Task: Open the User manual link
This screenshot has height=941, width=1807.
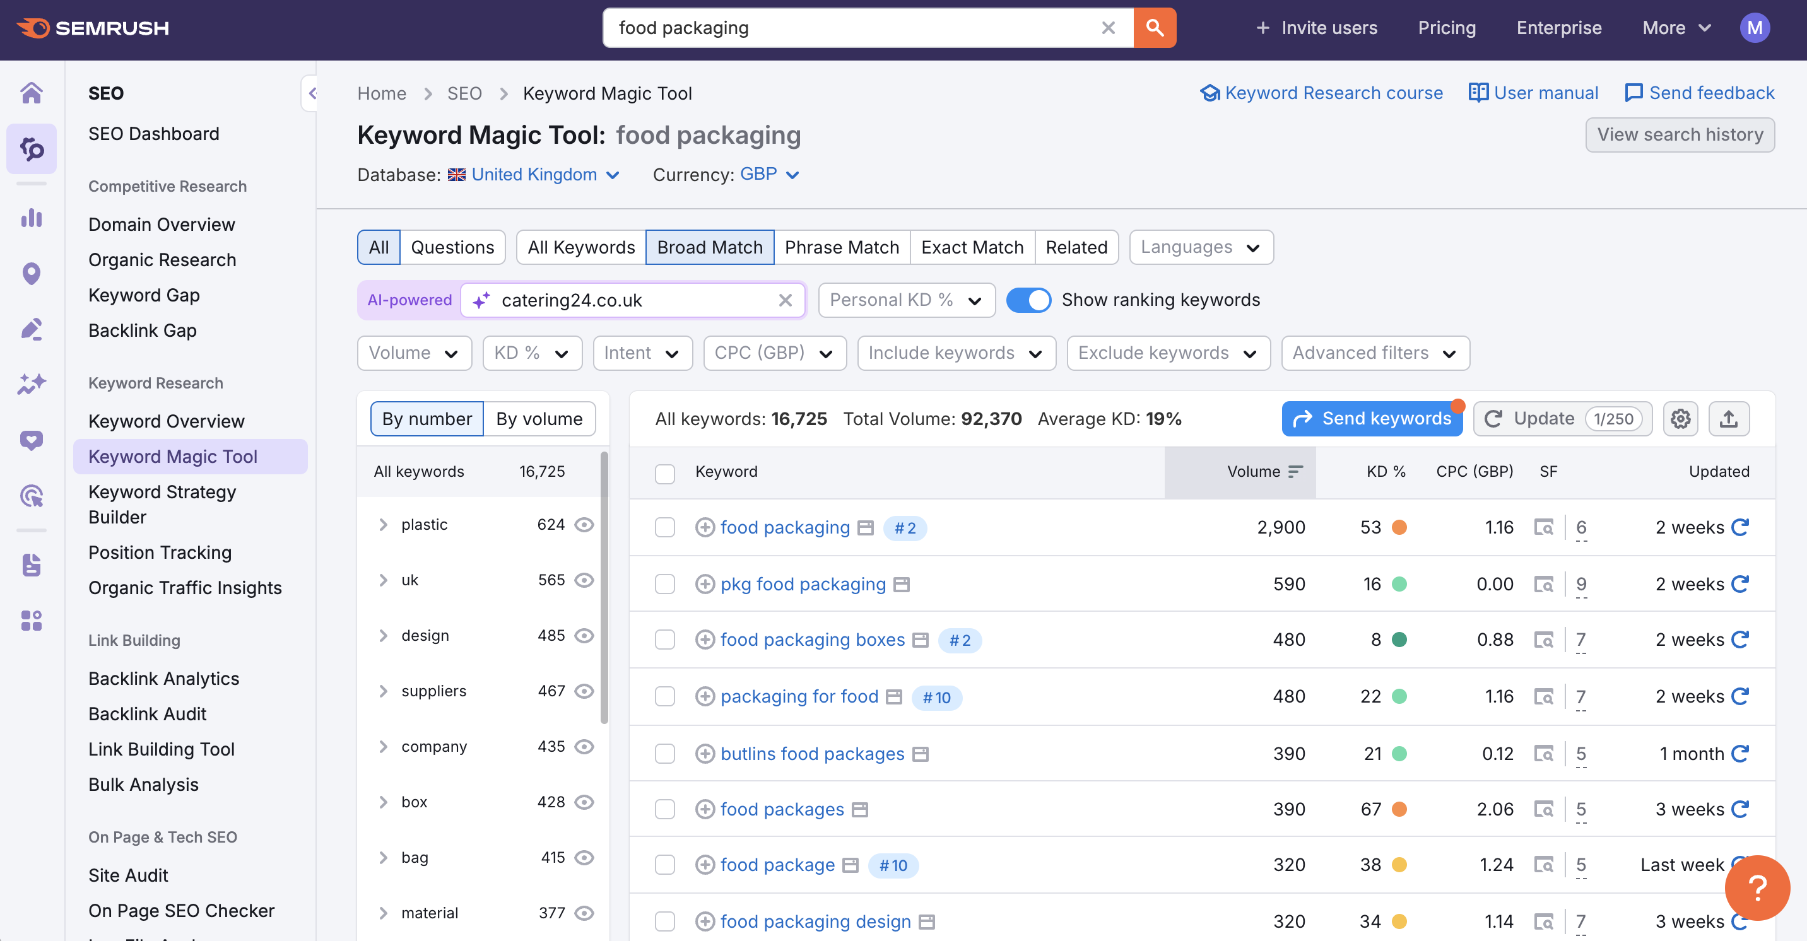Action: (1533, 93)
